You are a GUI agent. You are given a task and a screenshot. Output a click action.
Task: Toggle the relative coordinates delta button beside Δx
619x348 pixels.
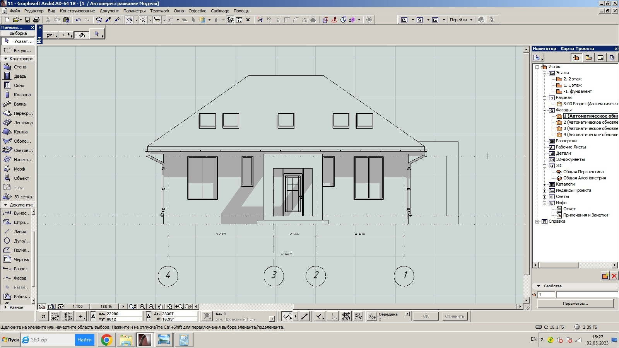pyautogui.click(x=93, y=316)
